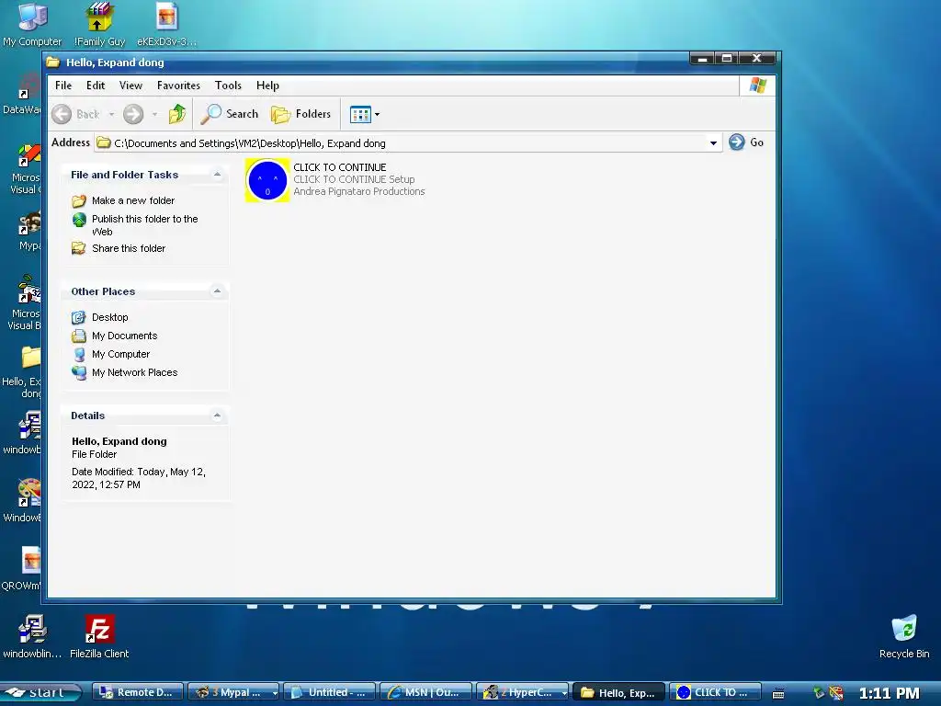Open My Network Places link

click(x=124, y=373)
